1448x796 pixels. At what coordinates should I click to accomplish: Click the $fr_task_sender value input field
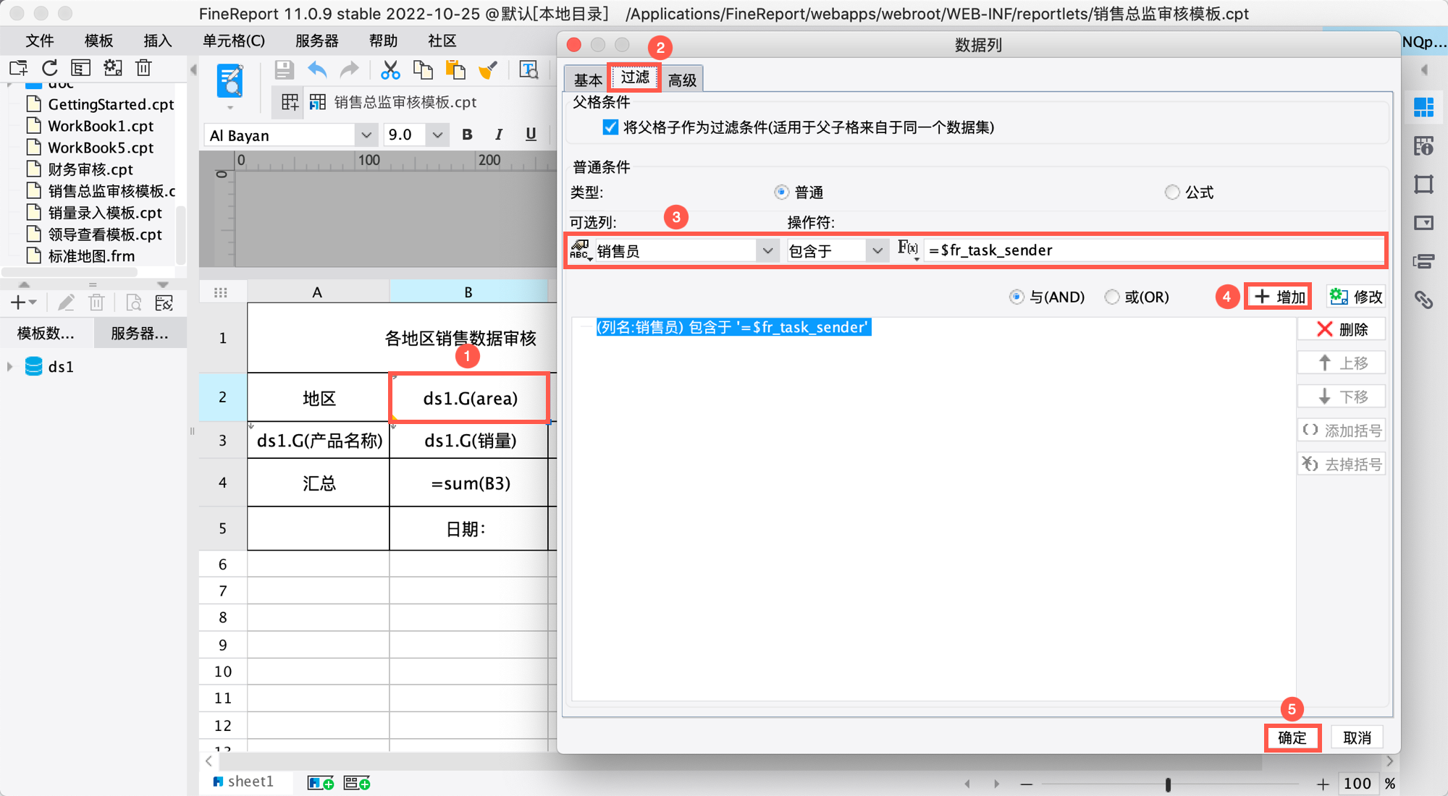(x=1151, y=250)
